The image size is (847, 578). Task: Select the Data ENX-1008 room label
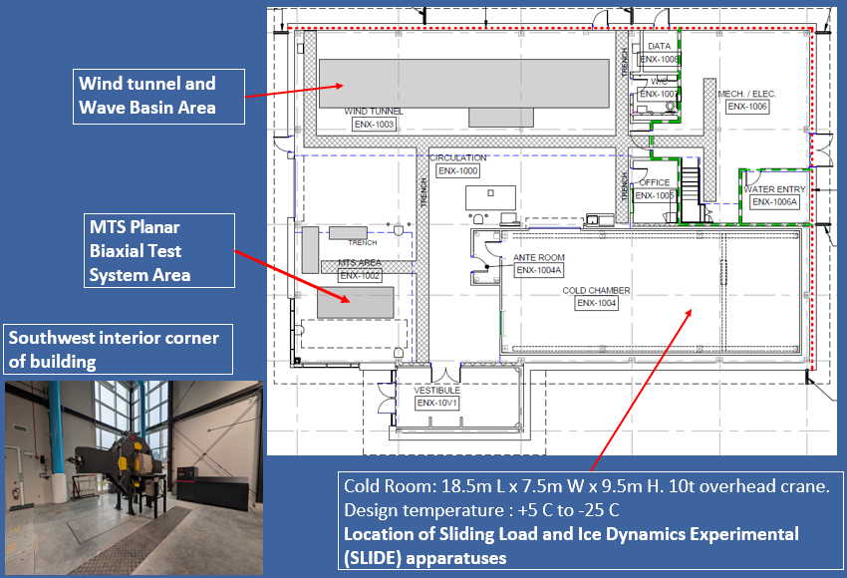point(659,59)
